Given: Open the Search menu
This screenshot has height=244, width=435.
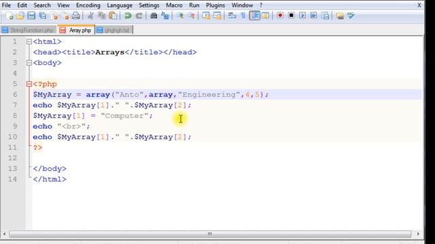Looking at the screenshot, I should [x=42, y=5].
